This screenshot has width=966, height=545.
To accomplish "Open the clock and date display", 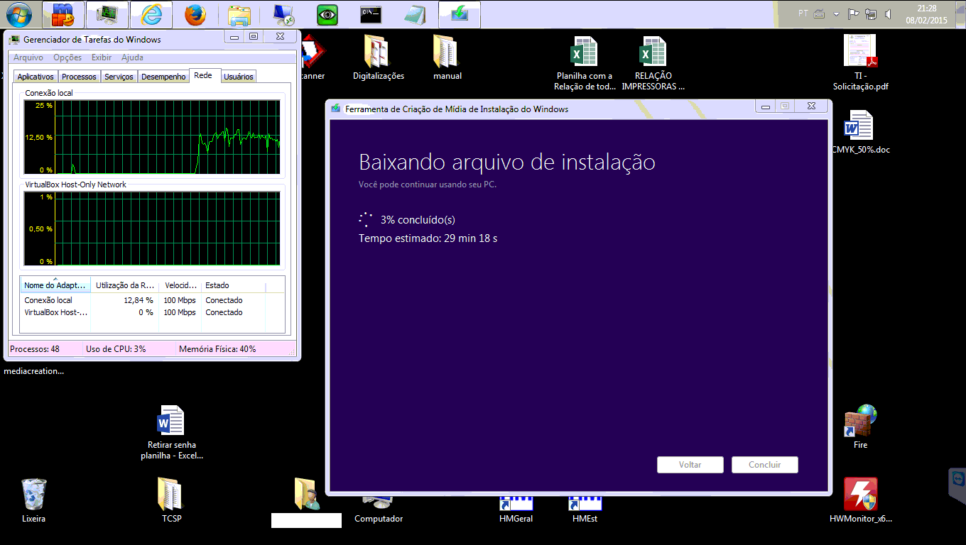I will pos(926,14).
